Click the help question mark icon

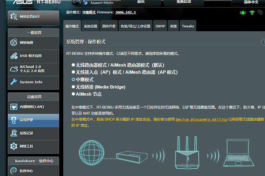(263, 42)
